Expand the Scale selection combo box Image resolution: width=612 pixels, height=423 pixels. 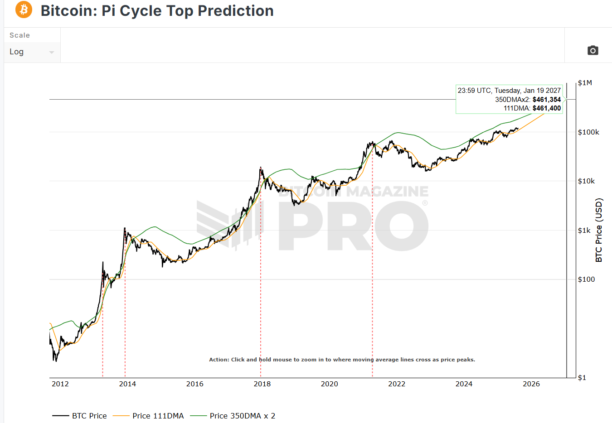32,52
